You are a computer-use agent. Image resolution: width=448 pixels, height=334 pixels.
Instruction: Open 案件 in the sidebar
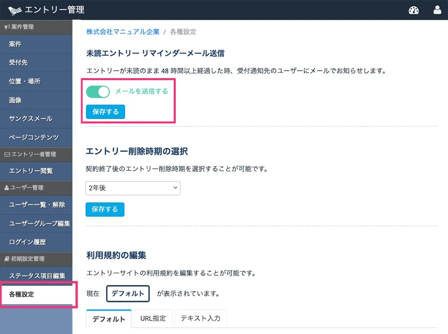tap(15, 44)
